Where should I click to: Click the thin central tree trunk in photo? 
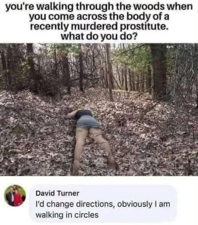coord(109,72)
